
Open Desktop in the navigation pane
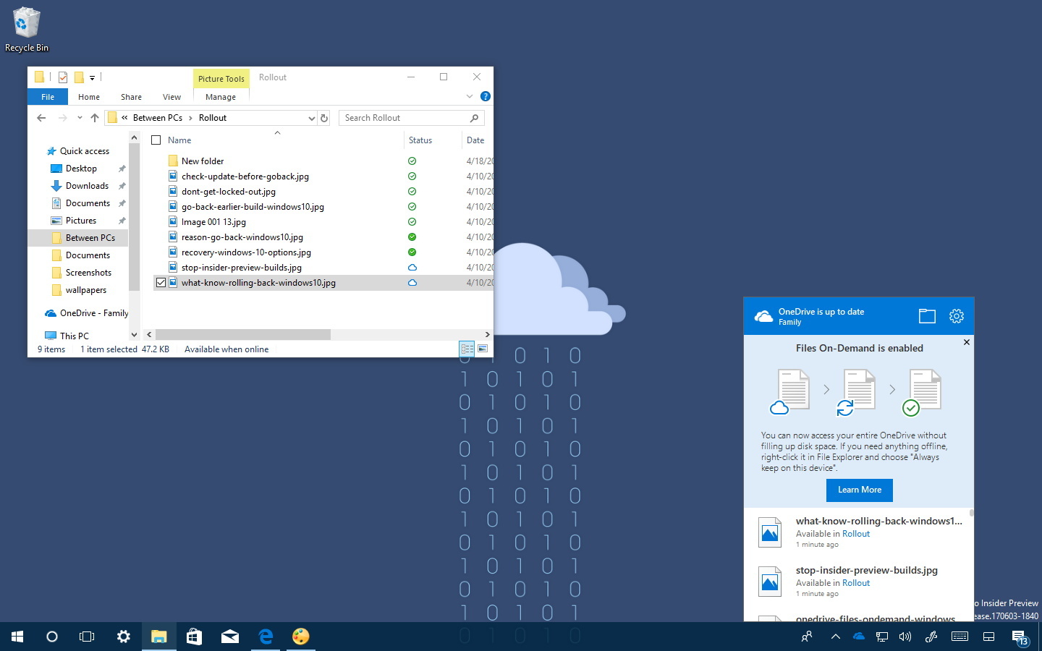pos(81,169)
